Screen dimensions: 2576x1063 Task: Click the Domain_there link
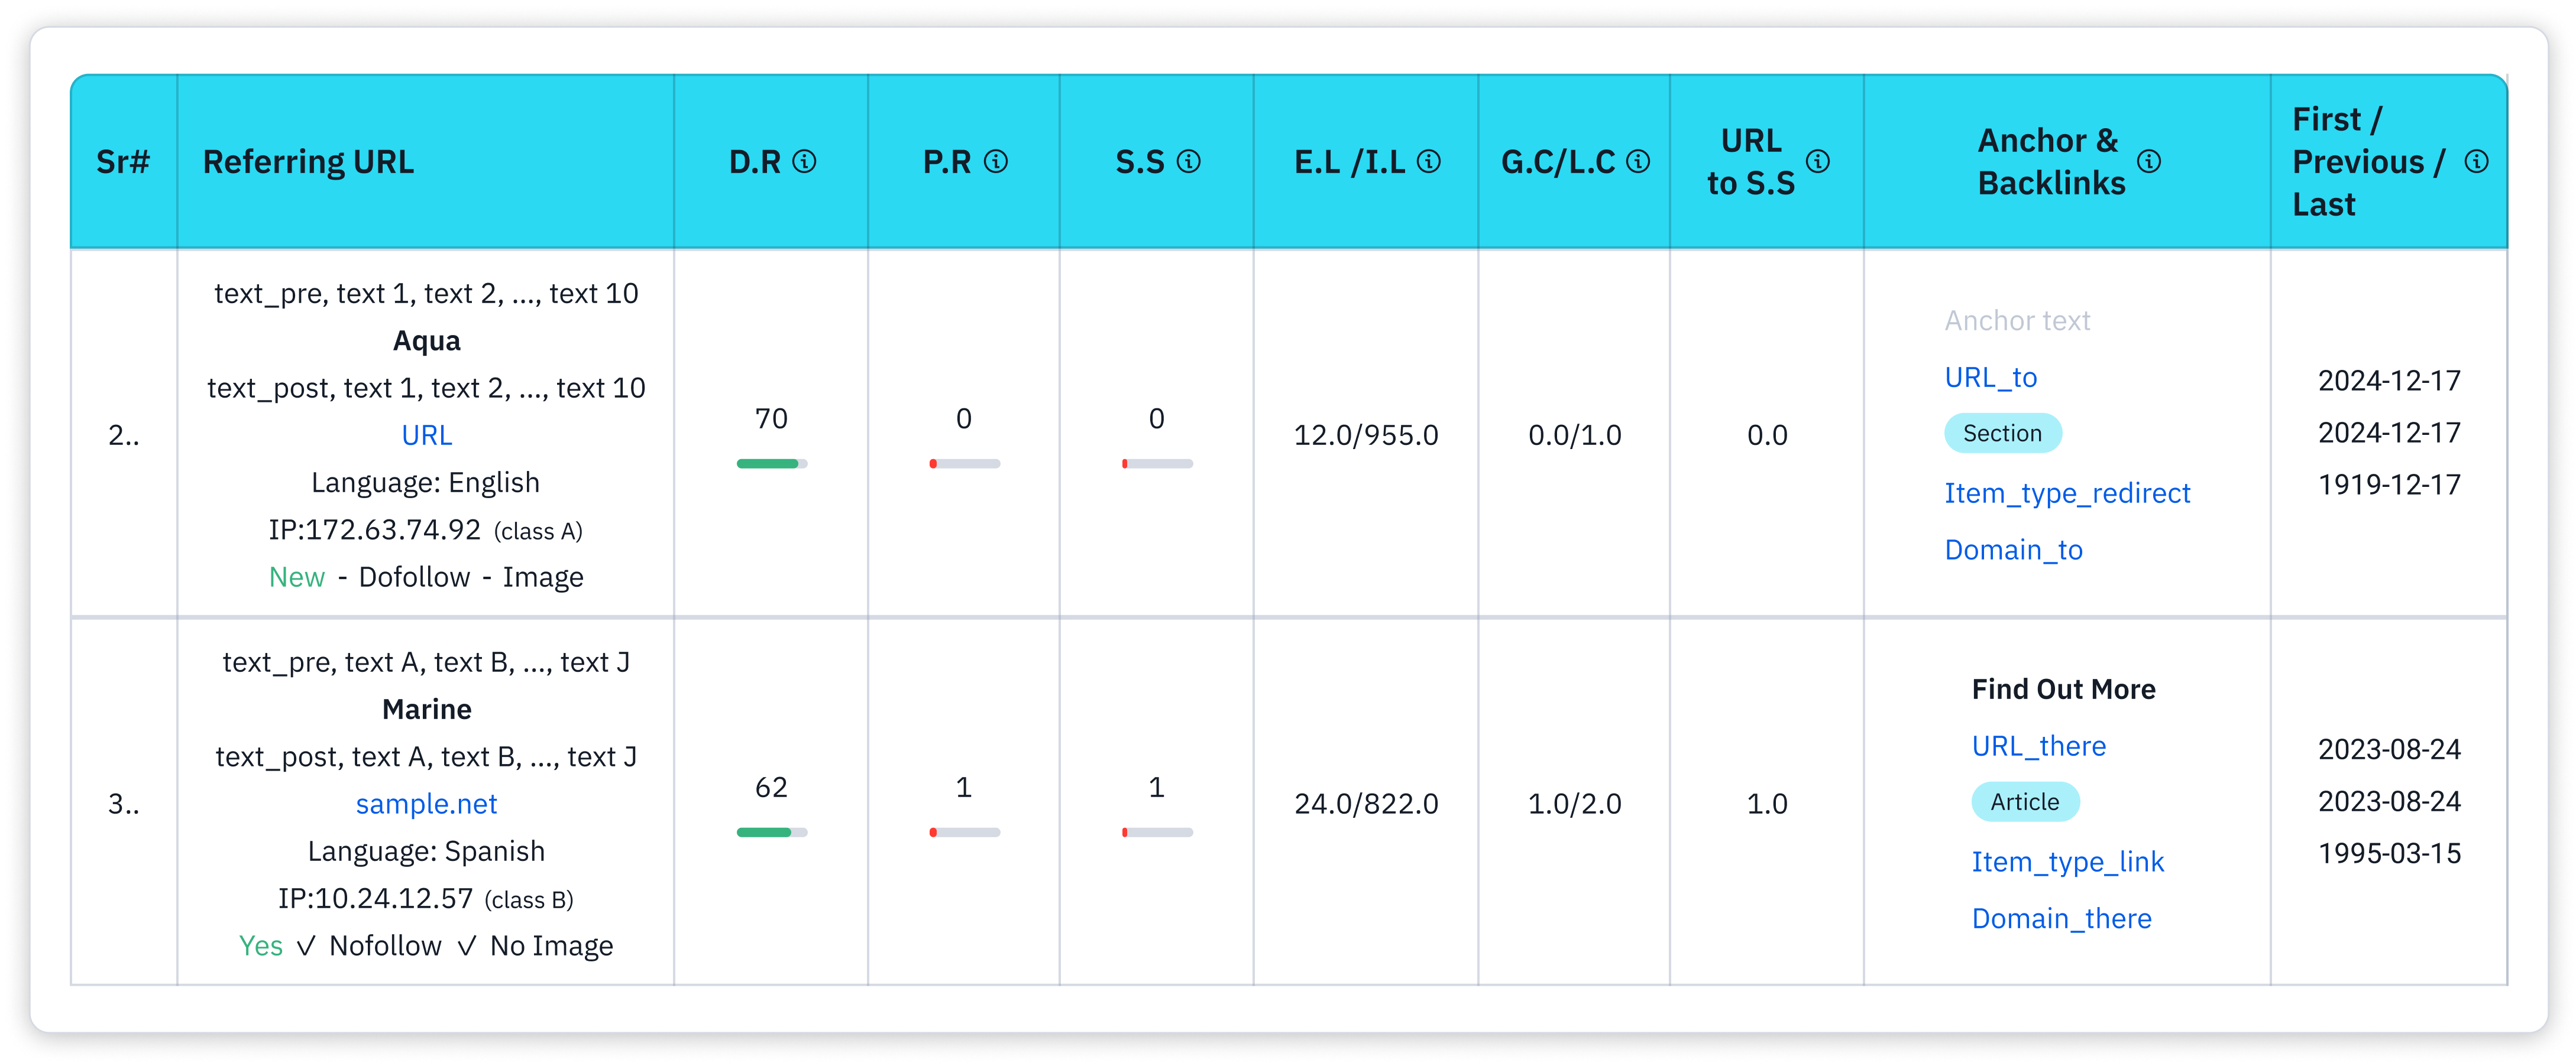(x=2061, y=919)
